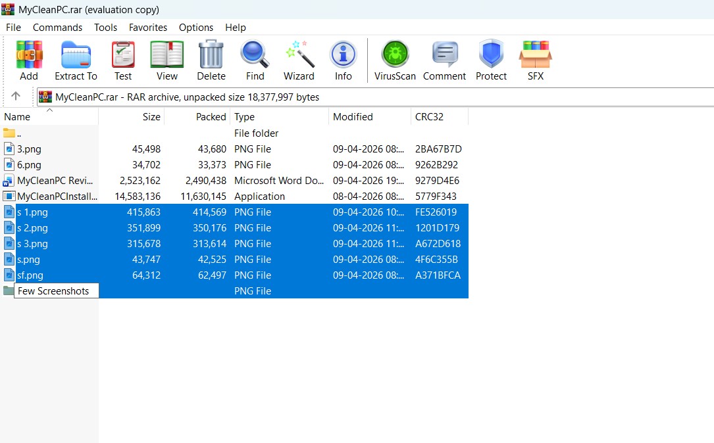The image size is (714, 443).
Task: Sort by the Name column header
Action: coord(49,117)
